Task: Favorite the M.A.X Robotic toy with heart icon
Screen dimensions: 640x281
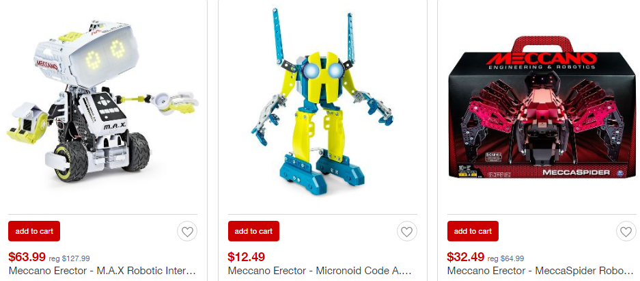Action: pyautogui.click(x=187, y=232)
